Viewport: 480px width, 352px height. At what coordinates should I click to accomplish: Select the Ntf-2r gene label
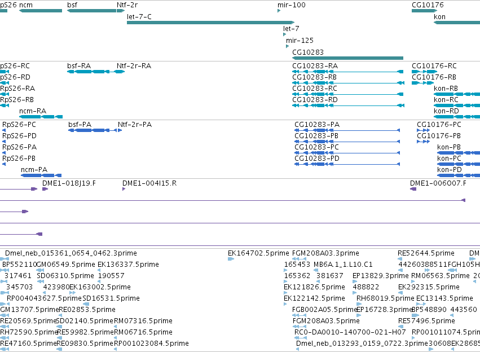[127, 5]
